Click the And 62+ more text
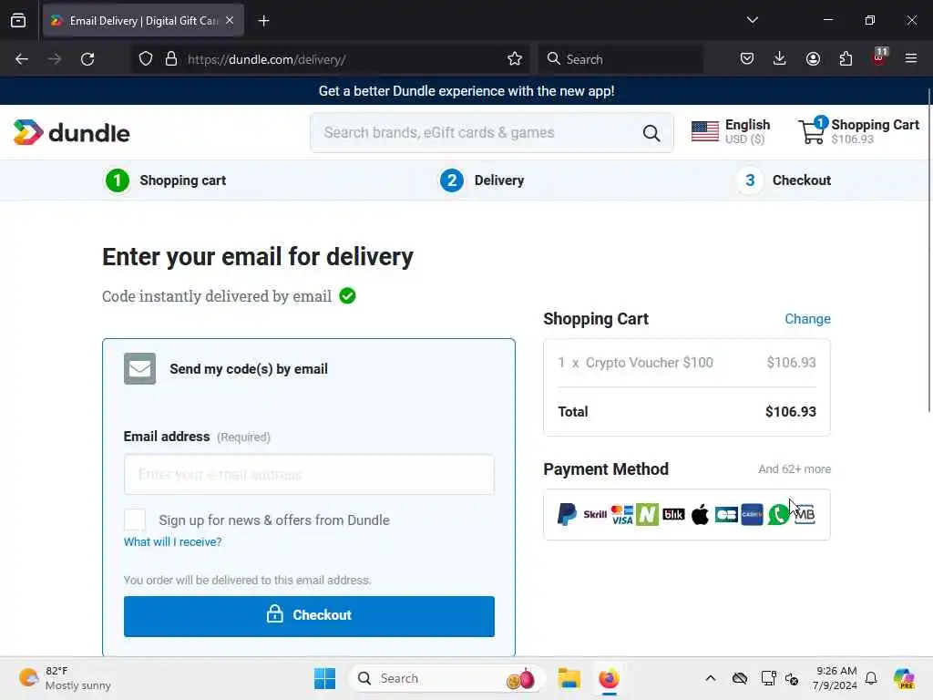 (795, 469)
